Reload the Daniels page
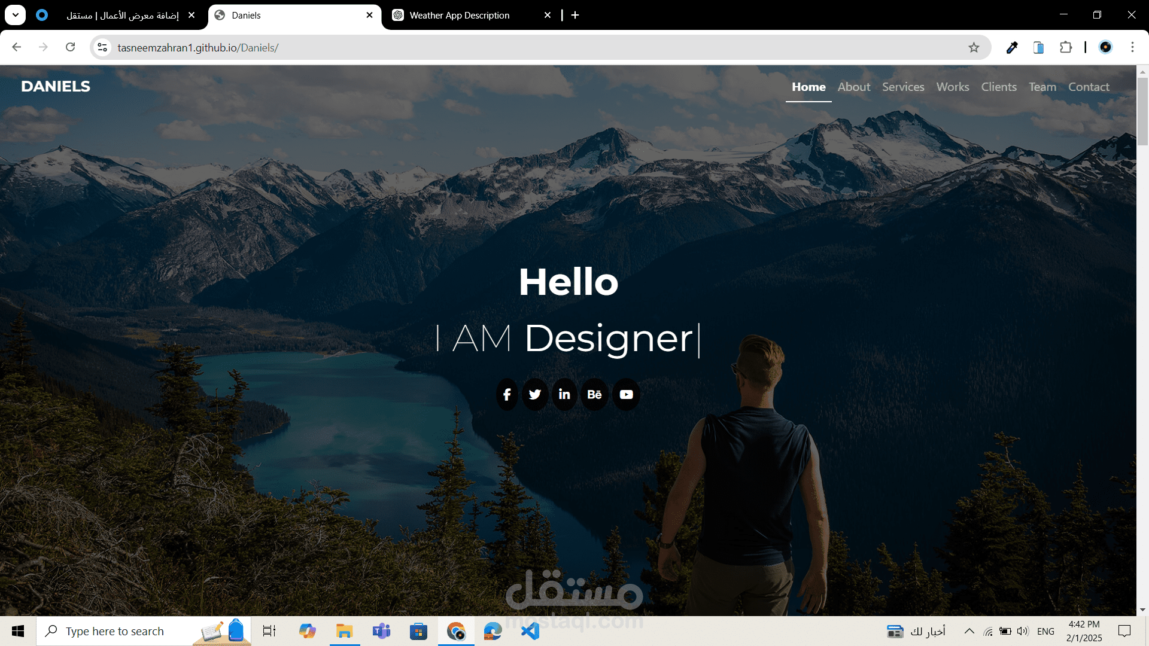The width and height of the screenshot is (1149, 646). coord(70,47)
